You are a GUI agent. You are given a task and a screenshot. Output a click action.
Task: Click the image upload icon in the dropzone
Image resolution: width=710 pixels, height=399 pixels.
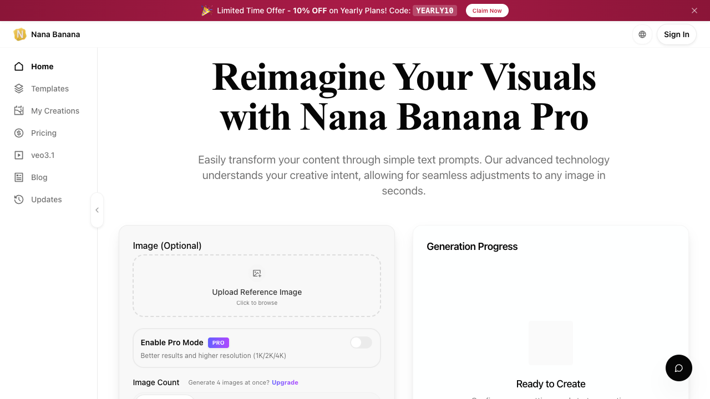pos(257,273)
